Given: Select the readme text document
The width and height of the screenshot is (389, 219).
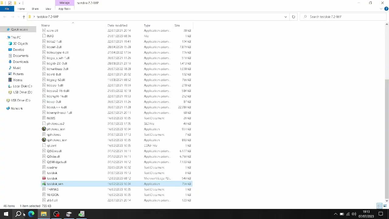Looking at the screenshot, I should tap(117, 168).
